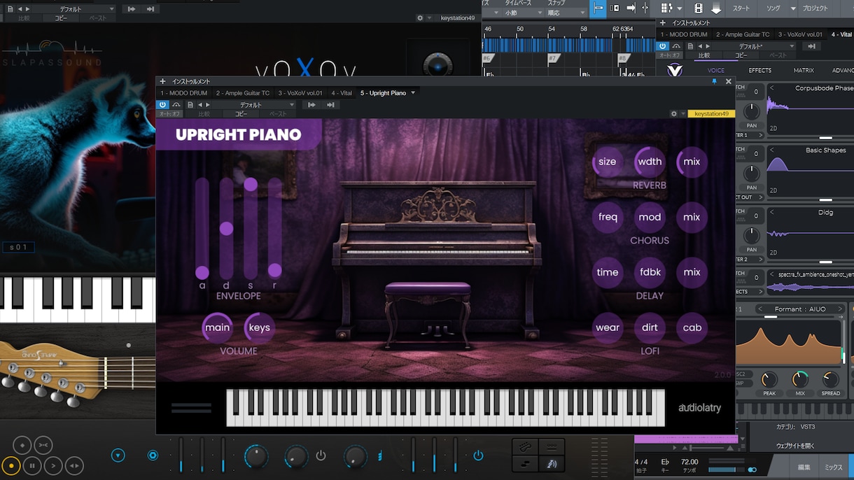This screenshot has height=480, width=854.
Task: Click lofi wear knob
Action: coord(608,327)
